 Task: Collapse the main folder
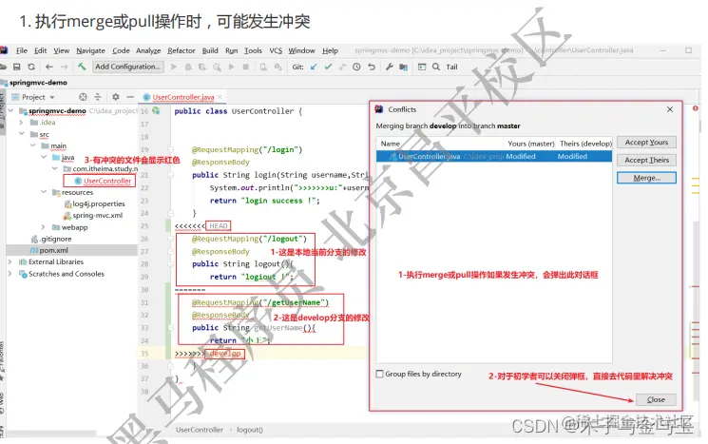(x=32, y=145)
